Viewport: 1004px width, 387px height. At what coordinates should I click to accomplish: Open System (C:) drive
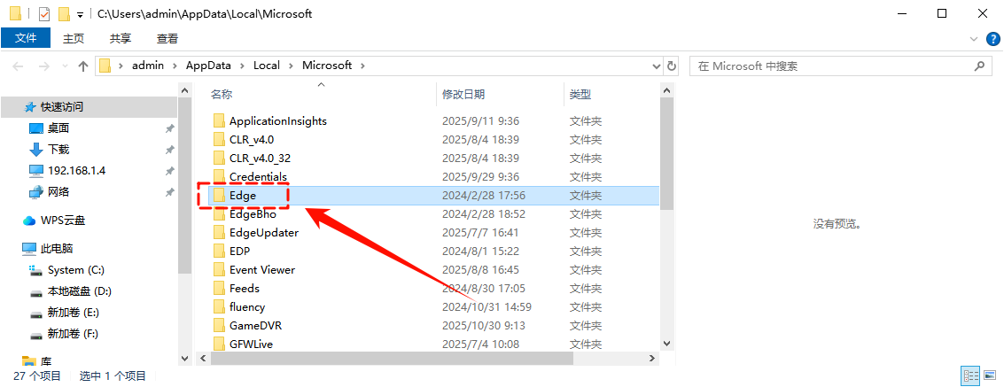coord(75,270)
